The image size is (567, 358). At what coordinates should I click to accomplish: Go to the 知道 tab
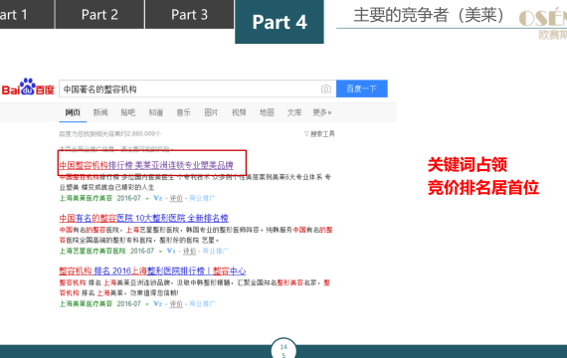[156, 112]
